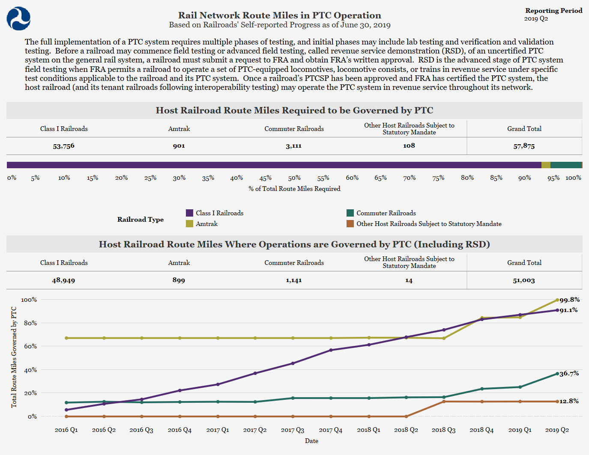The image size is (589, 455).
Task: Click the olive Amtrak segment of stacked bar
Action: pos(546,165)
